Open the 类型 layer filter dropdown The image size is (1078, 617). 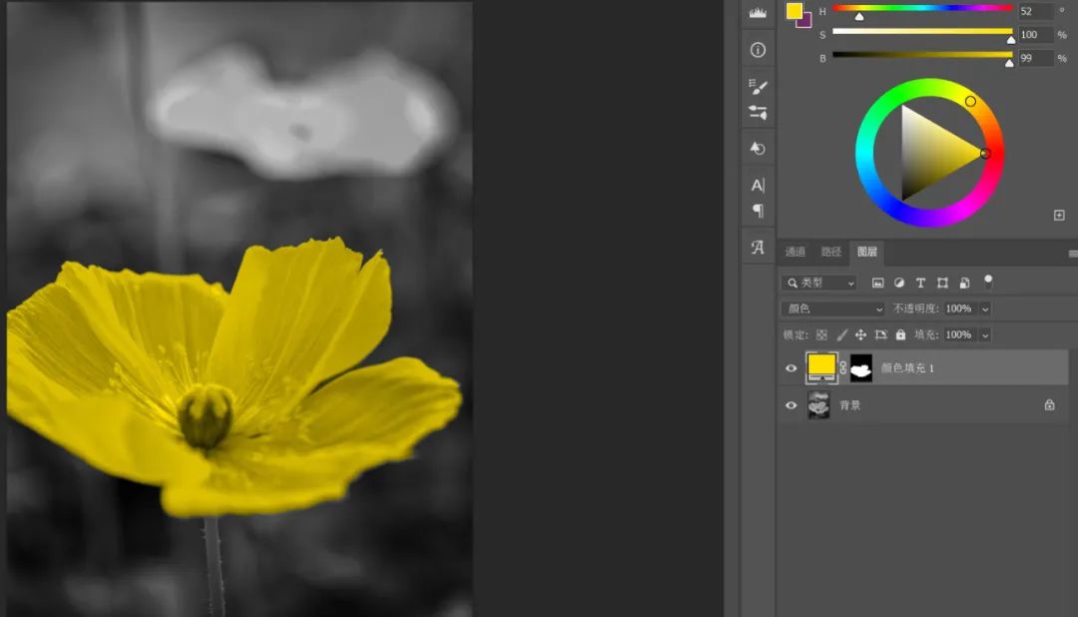pyautogui.click(x=819, y=284)
